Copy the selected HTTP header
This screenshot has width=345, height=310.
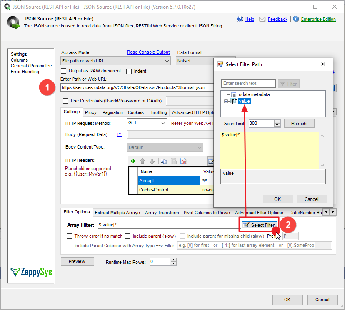point(164,161)
